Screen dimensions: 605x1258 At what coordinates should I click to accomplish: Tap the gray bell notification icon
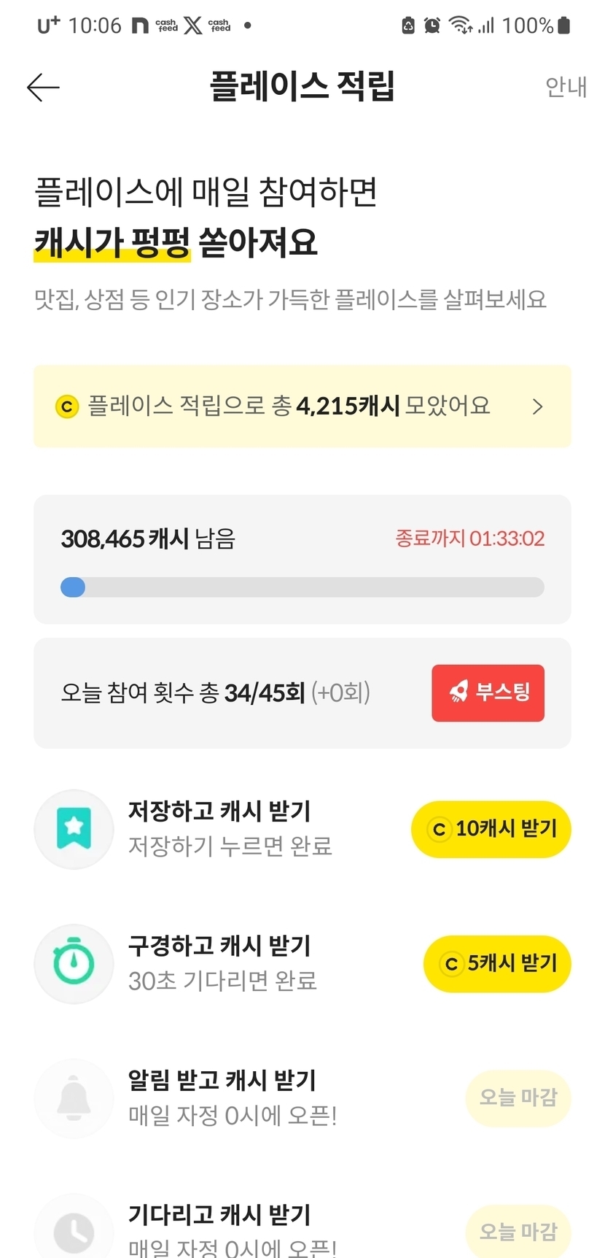tap(74, 1098)
